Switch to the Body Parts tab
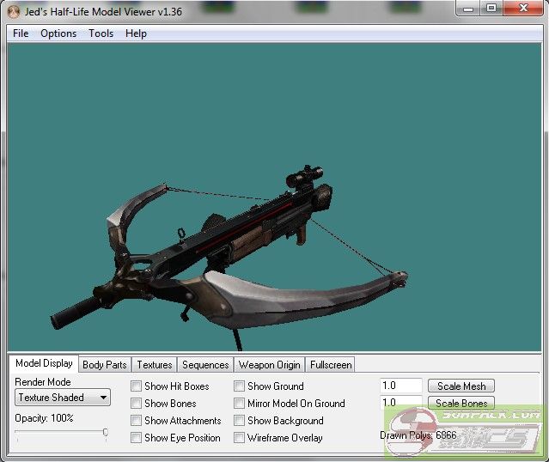The height and width of the screenshot is (462, 549). [105, 365]
